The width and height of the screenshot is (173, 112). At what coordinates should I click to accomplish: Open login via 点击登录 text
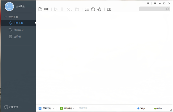20,6
